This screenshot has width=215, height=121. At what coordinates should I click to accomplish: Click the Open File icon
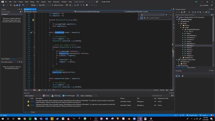(x=14, y=5)
